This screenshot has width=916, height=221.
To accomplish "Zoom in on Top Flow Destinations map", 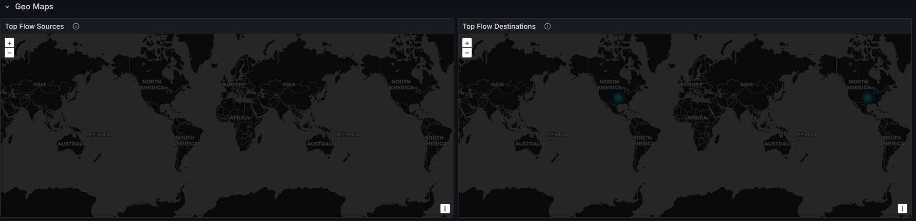I will tap(467, 43).
